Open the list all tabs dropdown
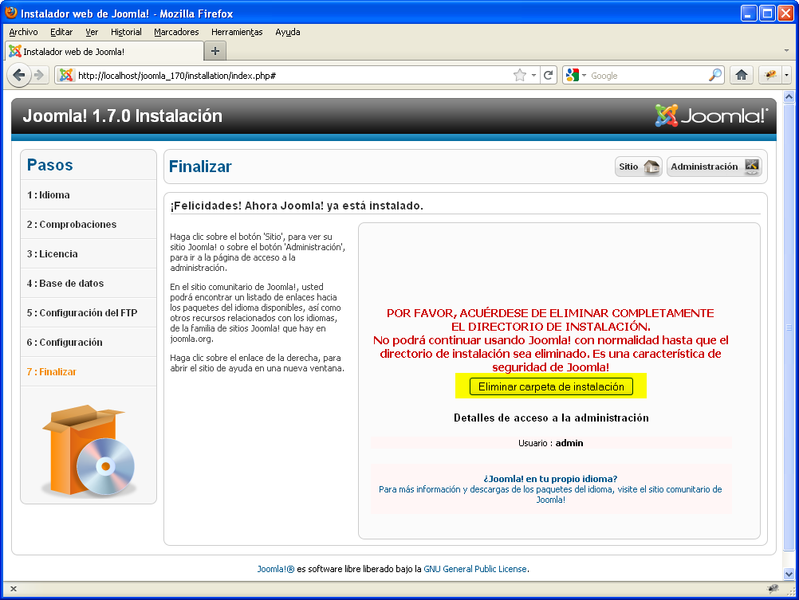799x600 pixels. coord(786,51)
